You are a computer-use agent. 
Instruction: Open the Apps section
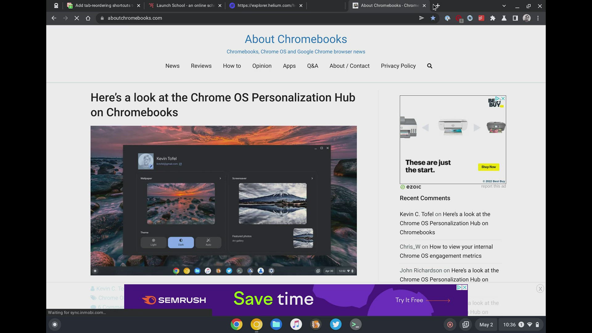coord(289,66)
